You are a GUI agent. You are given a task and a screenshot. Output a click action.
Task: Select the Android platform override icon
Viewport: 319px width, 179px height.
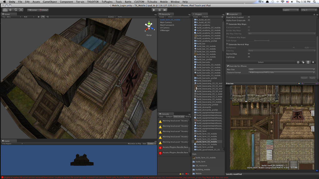pos(313,62)
